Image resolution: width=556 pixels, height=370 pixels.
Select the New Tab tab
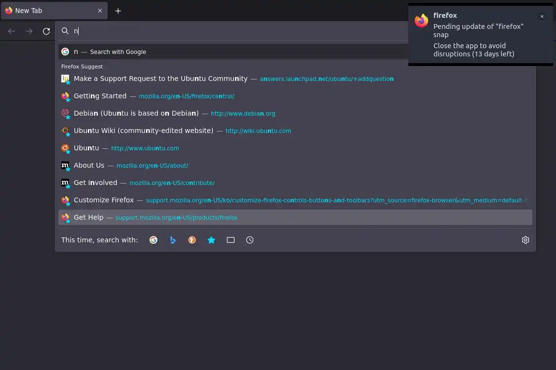54,11
